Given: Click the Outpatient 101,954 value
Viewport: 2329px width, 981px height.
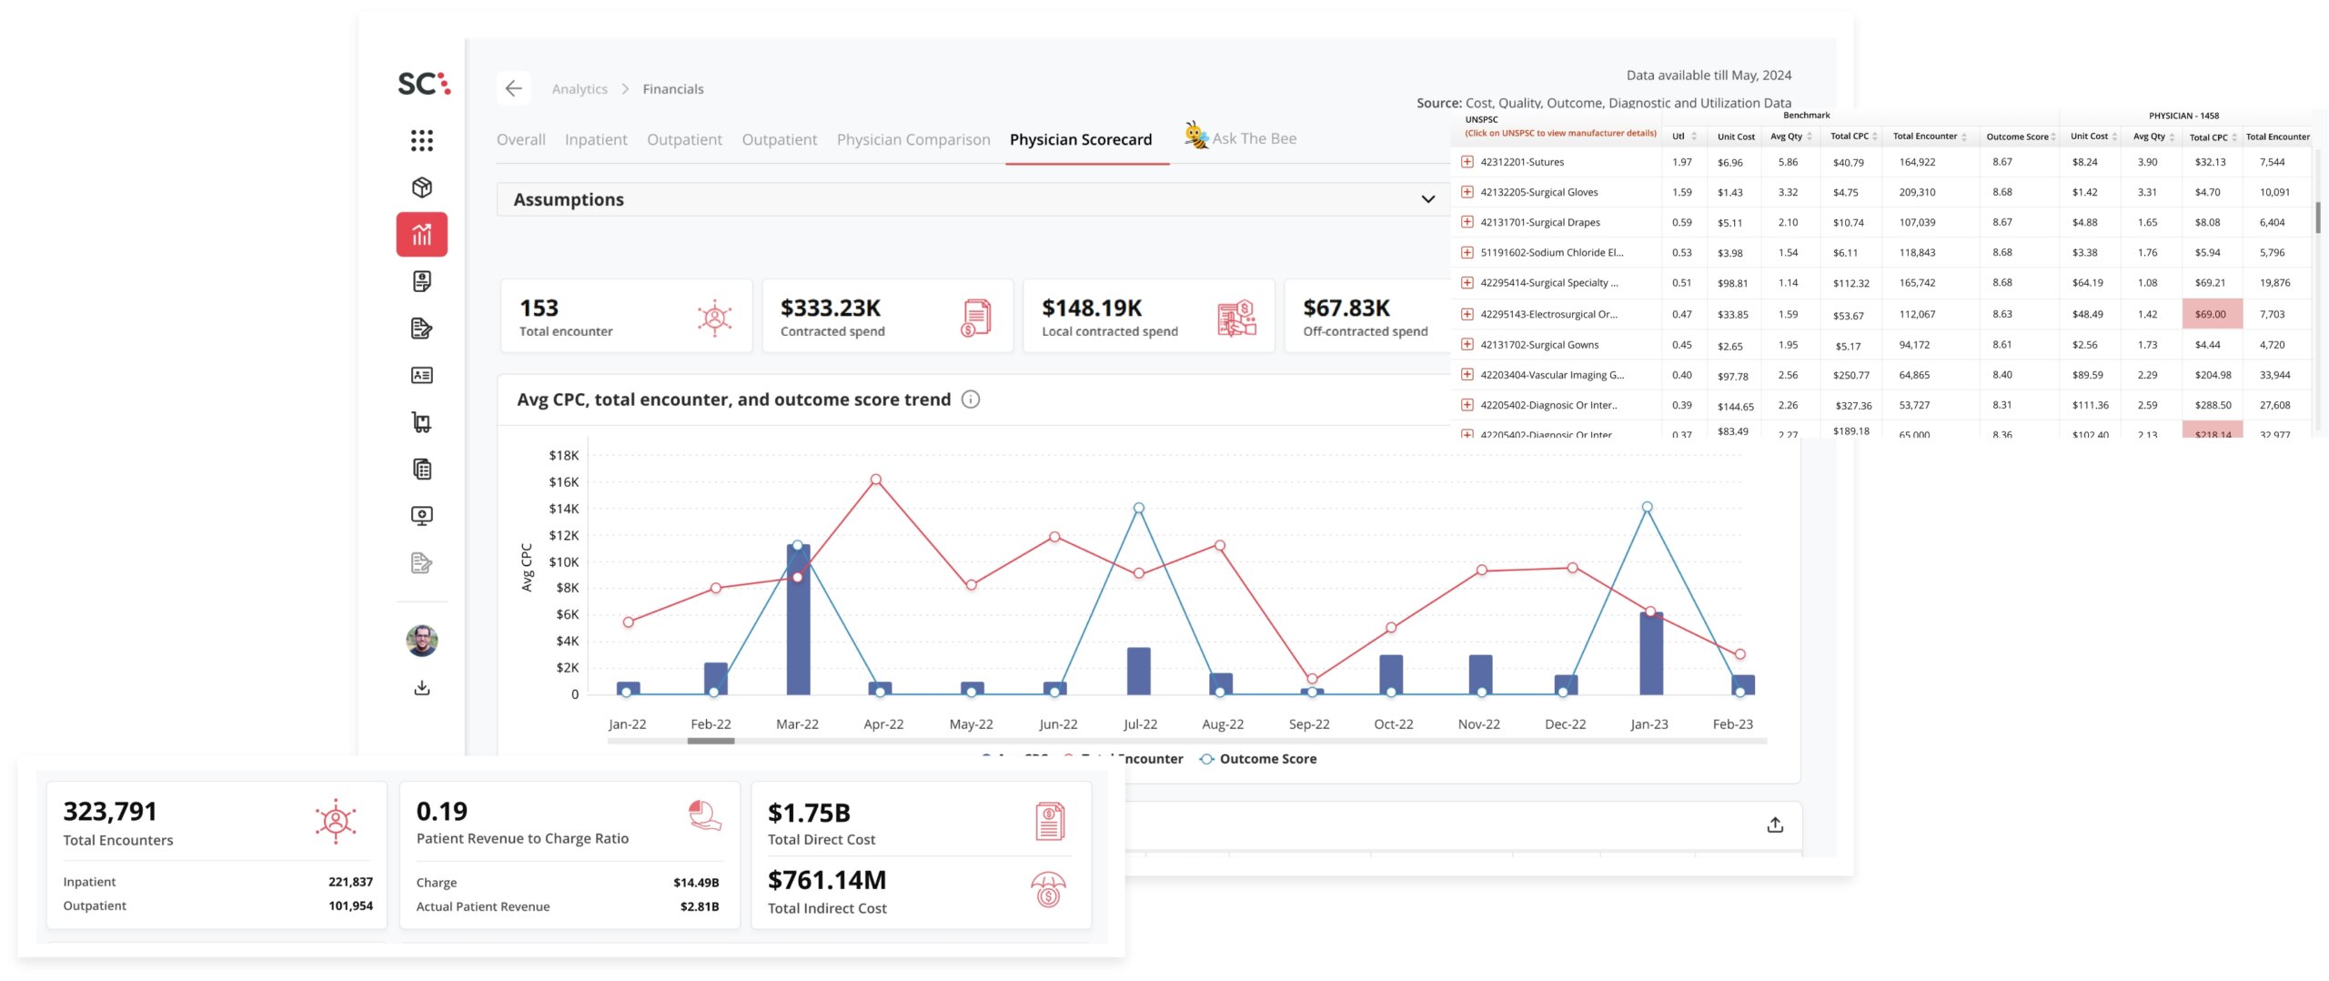Looking at the screenshot, I should tap(350, 905).
